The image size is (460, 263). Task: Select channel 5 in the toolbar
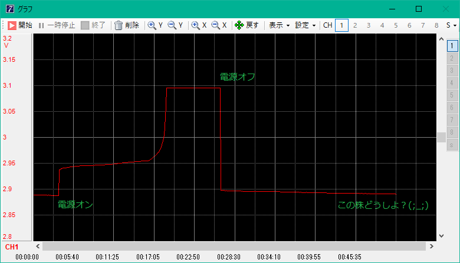pyautogui.click(x=396, y=25)
